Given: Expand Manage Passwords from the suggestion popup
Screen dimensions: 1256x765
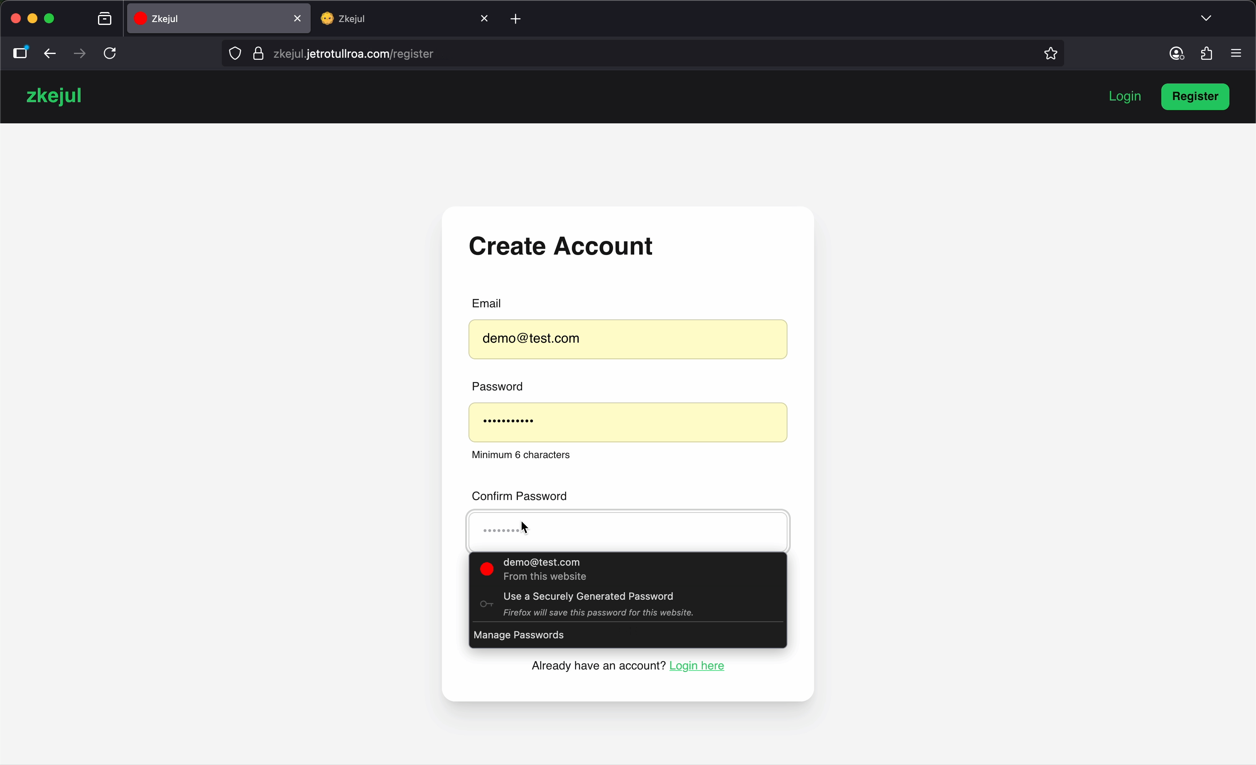Looking at the screenshot, I should pyautogui.click(x=518, y=635).
